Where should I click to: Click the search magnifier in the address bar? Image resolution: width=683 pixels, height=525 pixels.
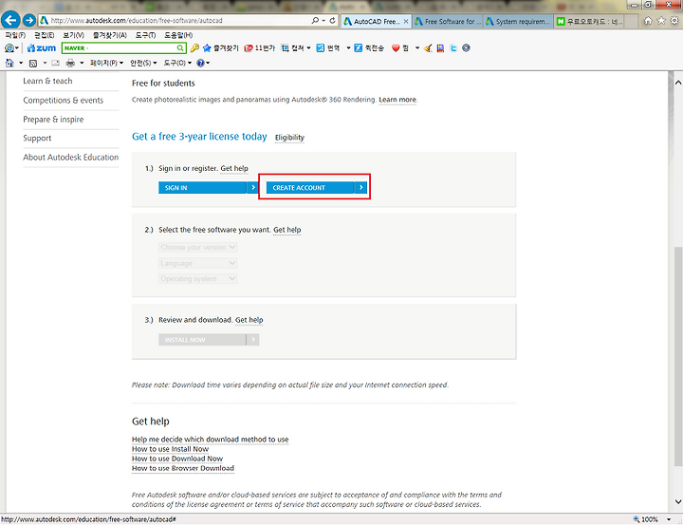tap(315, 21)
